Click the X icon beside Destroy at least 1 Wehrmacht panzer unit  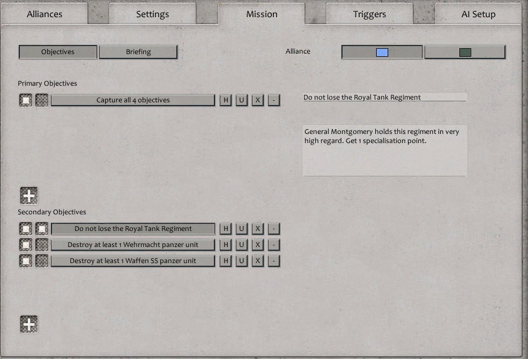click(x=257, y=244)
